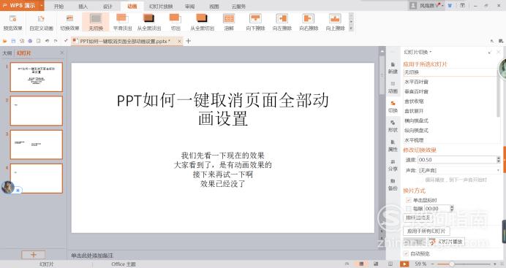Click the zoom in plus button
Image resolution: width=506 pixels, height=268 pixels.
[x=495, y=264]
